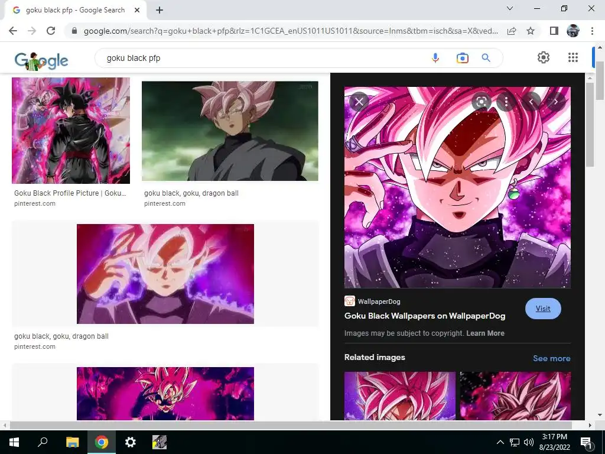Open purple flame goku black thumbnail

point(165,274)
